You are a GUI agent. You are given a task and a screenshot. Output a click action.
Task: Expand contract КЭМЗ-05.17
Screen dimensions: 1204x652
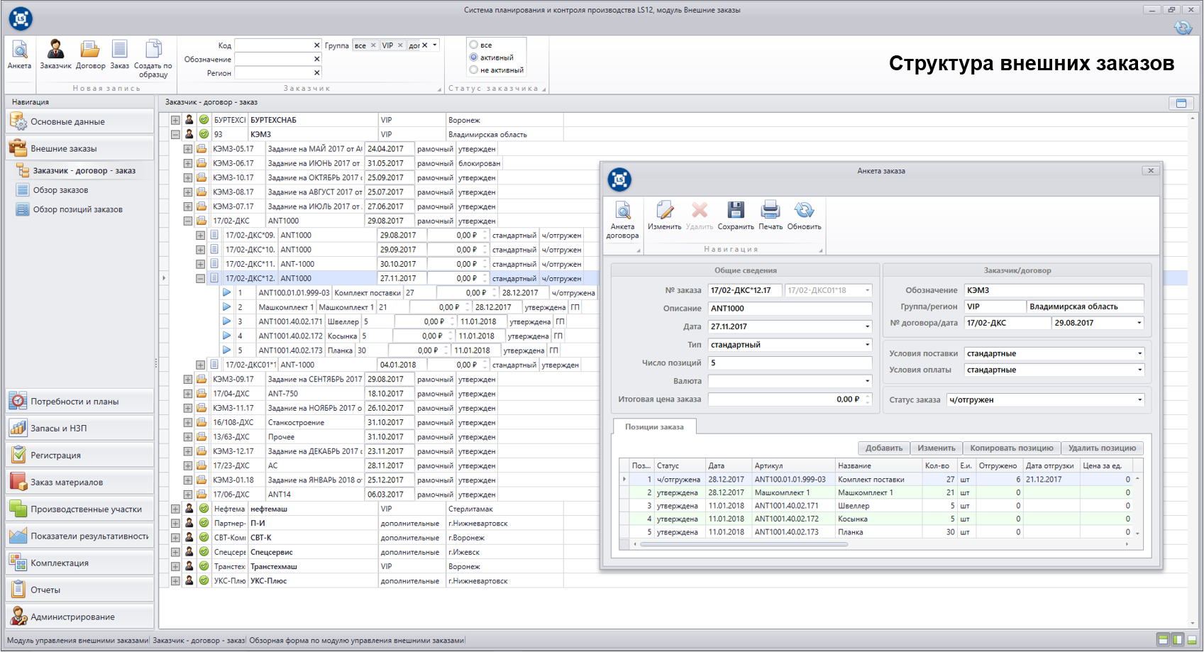(187, 149)
